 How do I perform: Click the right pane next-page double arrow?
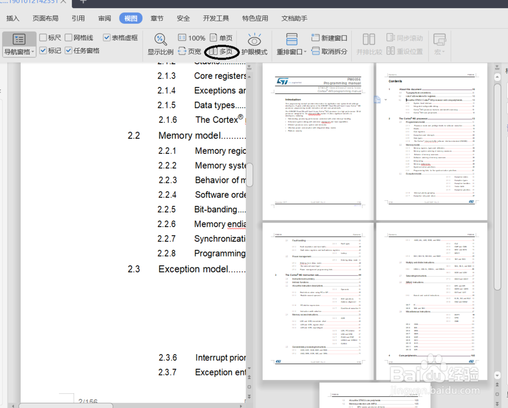click(497, 403)
